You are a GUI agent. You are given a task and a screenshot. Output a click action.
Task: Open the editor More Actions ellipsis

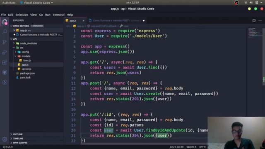click(260, 20)
